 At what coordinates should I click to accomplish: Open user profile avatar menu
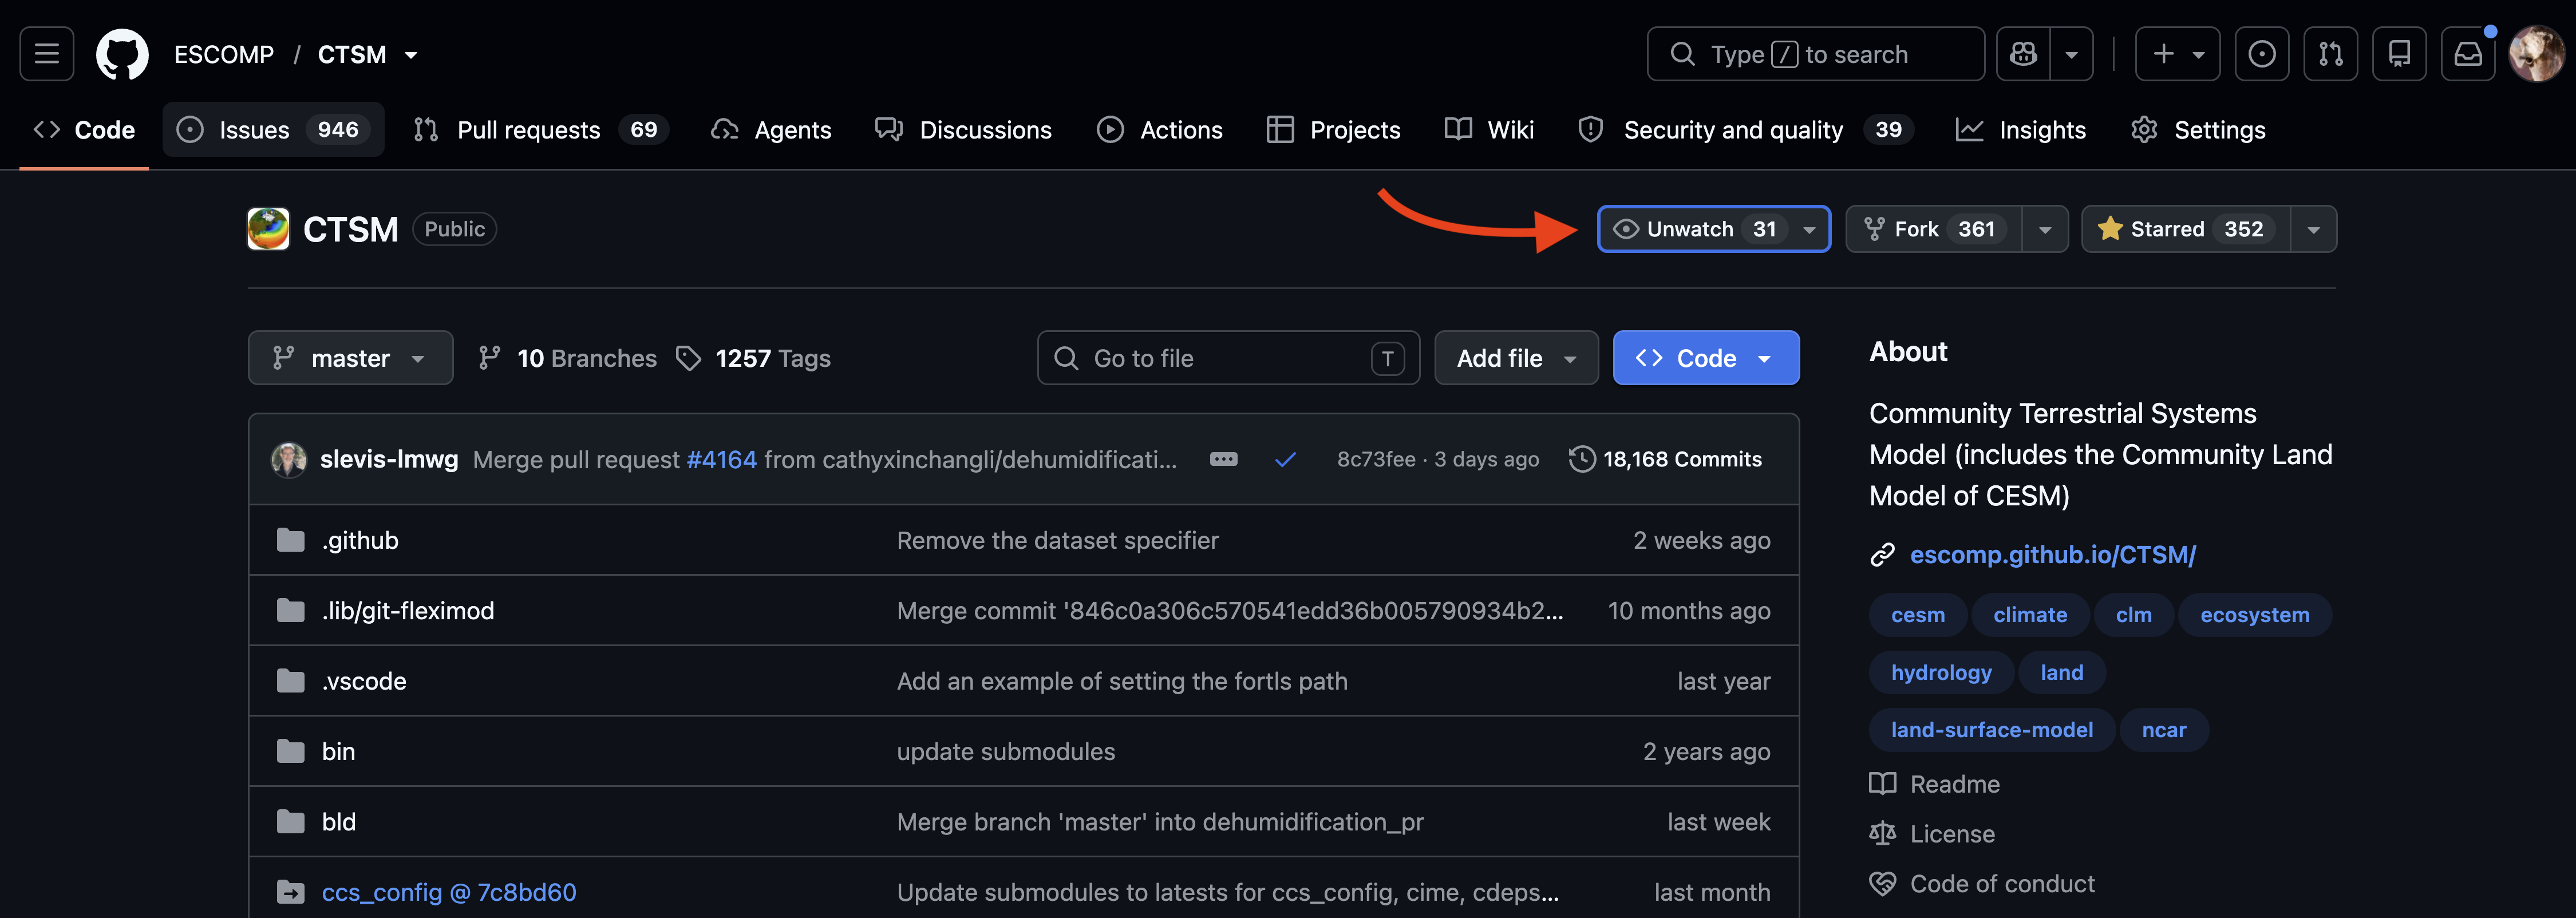(x=2537, y=54)
